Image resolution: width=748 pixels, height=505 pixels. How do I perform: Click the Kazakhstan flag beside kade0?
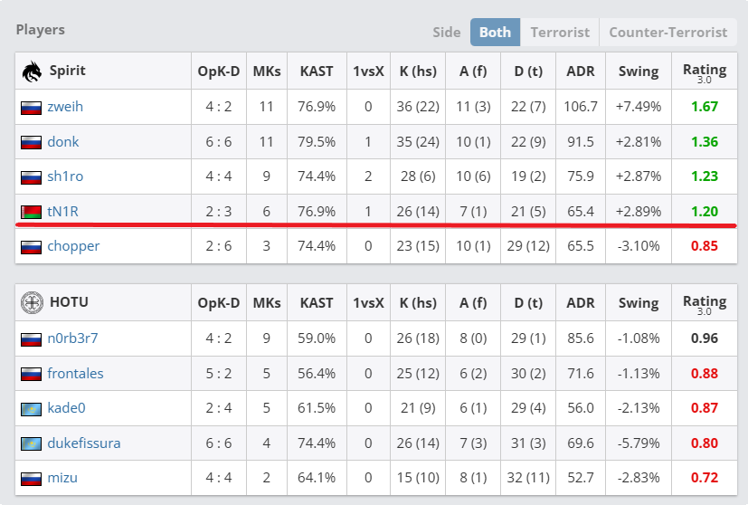pyautogui.click(x=32, y=408)
